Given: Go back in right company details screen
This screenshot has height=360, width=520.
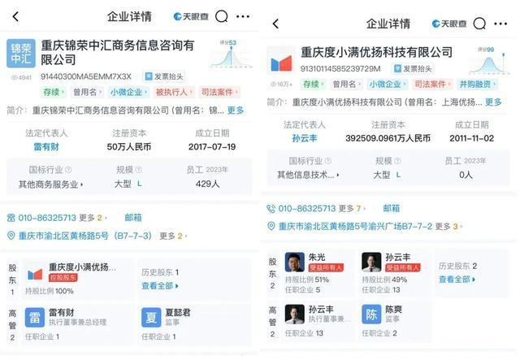Looking at the screenshot, I should 275,24.
